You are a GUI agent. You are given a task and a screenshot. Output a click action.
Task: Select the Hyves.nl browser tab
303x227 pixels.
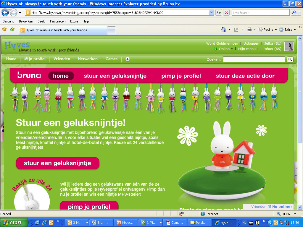point(63,30)
